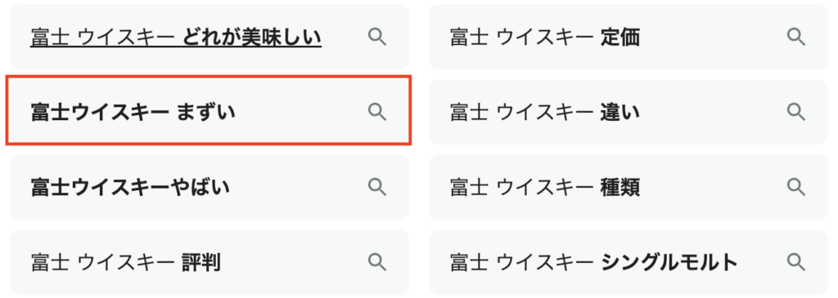
Task: Click search icon beside どれが美味しい suggestion
Action: click(377, 37)
